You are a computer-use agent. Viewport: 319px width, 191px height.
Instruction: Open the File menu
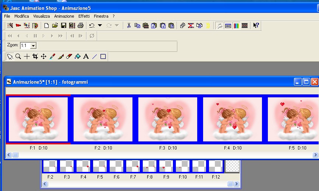pos(7,16)
